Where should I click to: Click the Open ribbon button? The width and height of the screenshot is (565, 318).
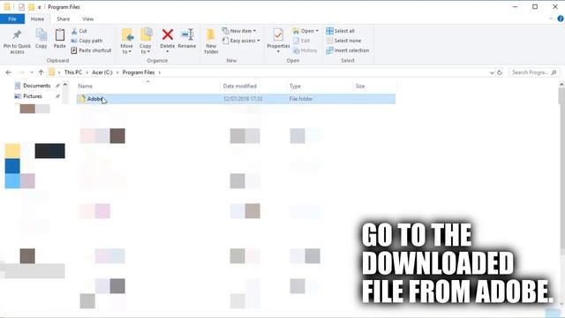pyautogui.click(x=305, y=31)
